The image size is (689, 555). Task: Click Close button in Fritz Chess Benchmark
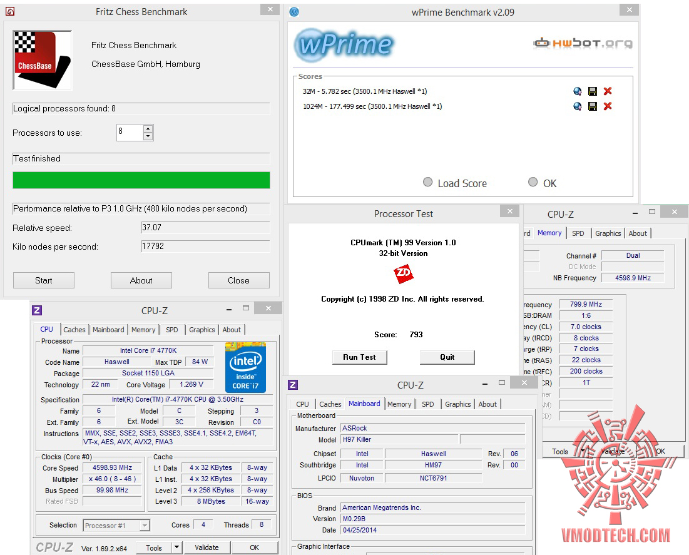(x=238, y=280)
